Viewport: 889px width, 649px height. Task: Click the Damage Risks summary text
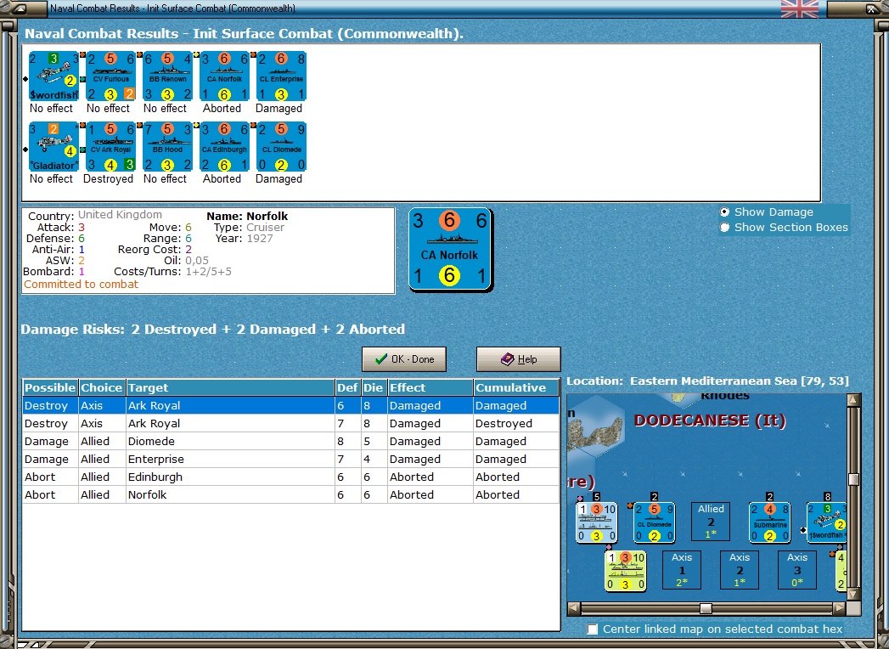tap(212, 329)
